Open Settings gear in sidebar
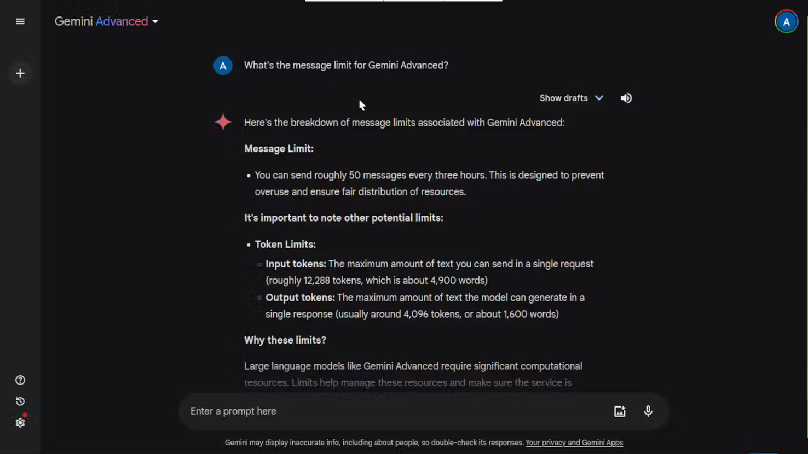The width and height of the screenshot is (808, 454). coord(20,423)
